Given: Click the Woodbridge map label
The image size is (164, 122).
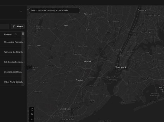Looking at the screenshot, I should (66, 109).
